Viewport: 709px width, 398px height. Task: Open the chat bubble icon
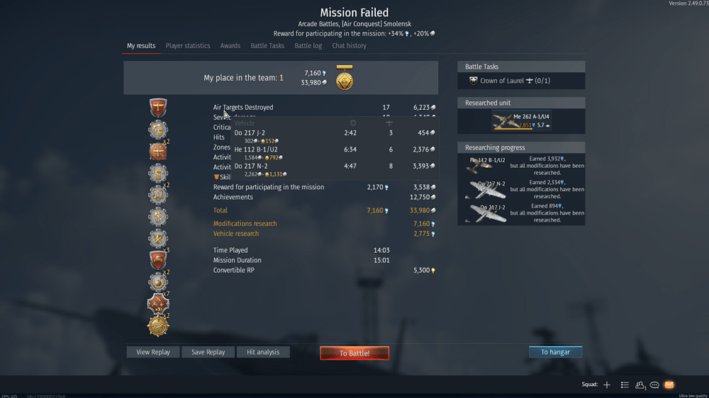654,385
